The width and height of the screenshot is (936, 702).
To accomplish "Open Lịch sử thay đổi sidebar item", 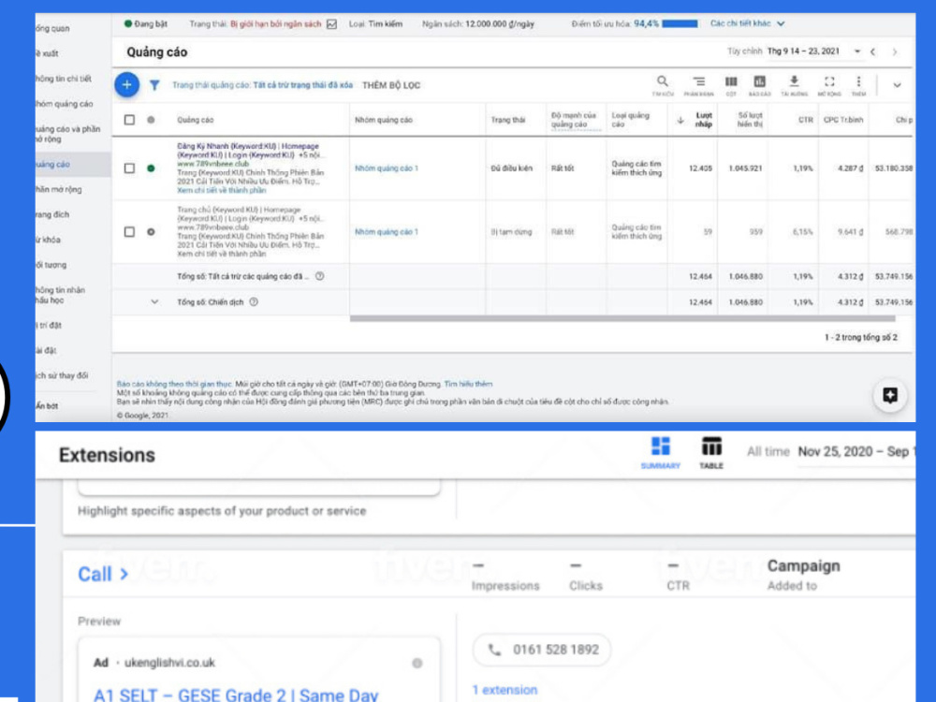I will click(x=62, y=375).
